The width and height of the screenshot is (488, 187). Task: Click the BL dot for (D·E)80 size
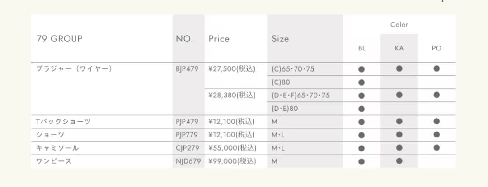(361, 109)
